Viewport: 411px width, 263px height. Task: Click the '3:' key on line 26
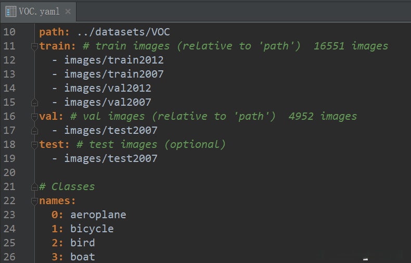coord(57,257)
